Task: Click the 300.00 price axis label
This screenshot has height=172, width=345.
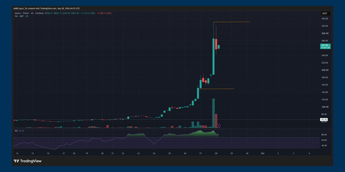Action: pos(325,33)
